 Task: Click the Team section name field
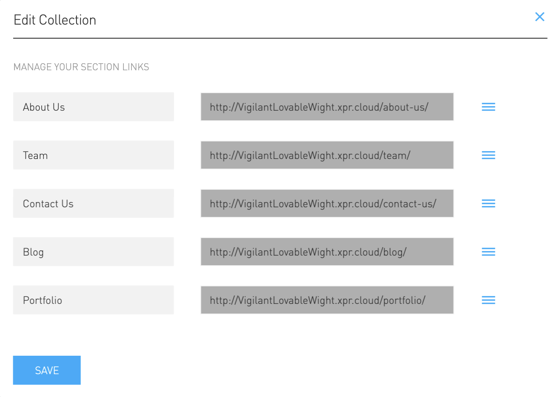pyautogui.click(x=93, y=155)
